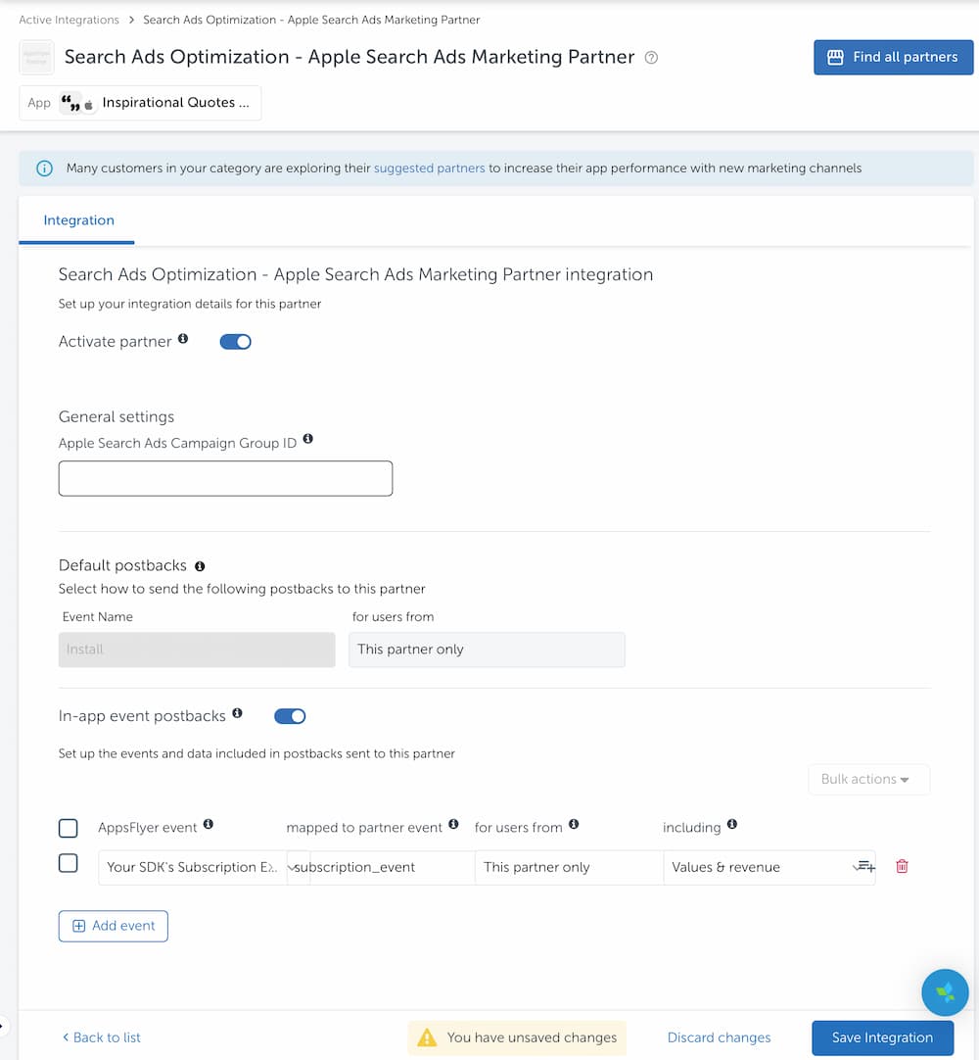Click the Apple Search Ads Campaign Group ID field
Image resolution: width=979 pixels, height=1060 pixels.
tap(225, 478)
